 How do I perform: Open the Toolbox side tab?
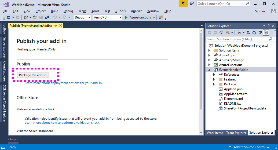[5, 28]
